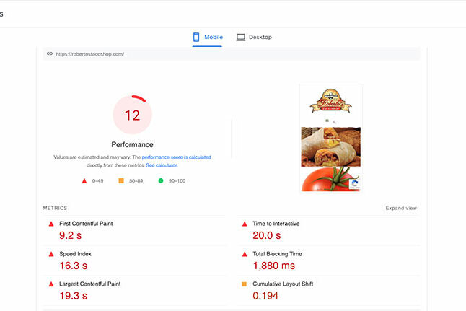Click the green circle 90–100 legend marker
This screenshot has width=466, height=311.
161,181
